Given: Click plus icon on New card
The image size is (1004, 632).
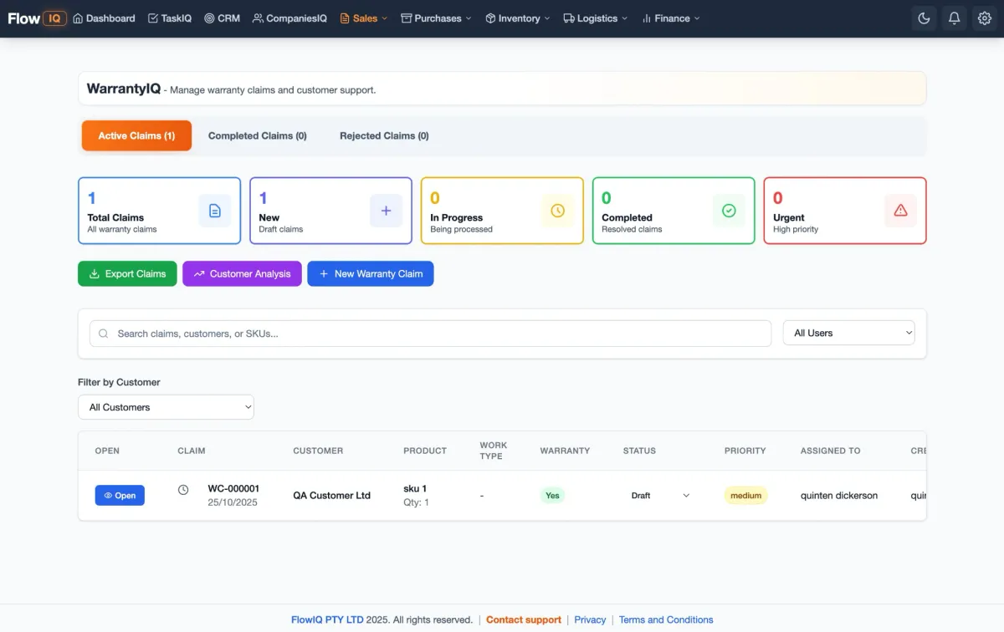Looking at the screenshot, I should [x=386, y=211].
